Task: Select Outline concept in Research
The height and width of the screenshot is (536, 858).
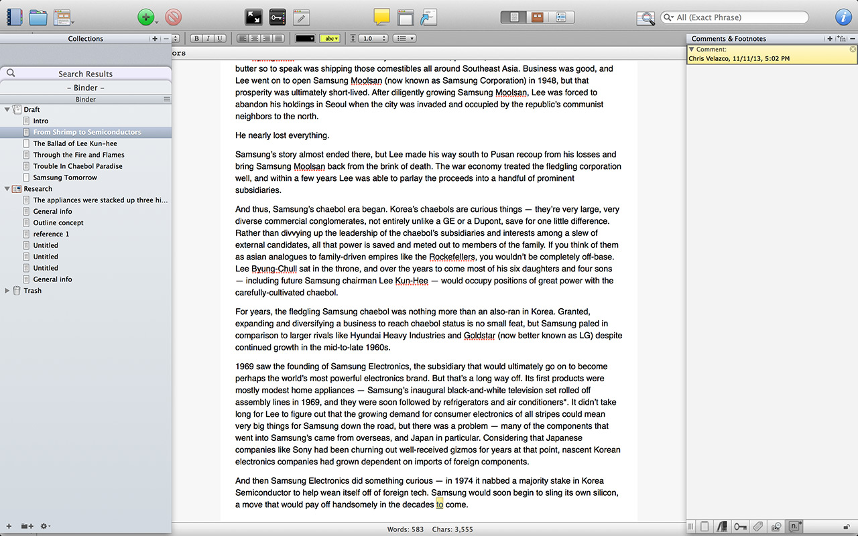Action: tap(58, 222)
